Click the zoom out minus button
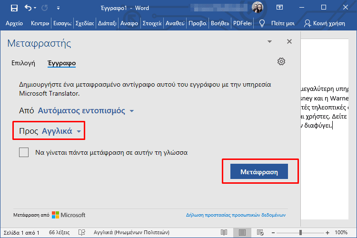 pyautogui.click(x=273, y=233)
